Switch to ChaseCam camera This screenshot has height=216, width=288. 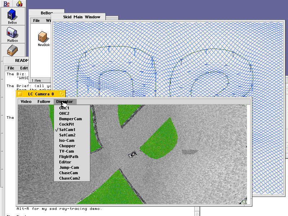[72, 173]
